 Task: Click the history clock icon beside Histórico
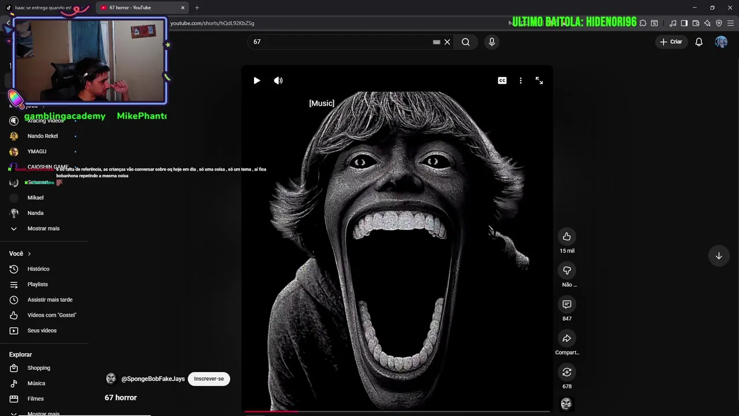[x=14, y=269]
